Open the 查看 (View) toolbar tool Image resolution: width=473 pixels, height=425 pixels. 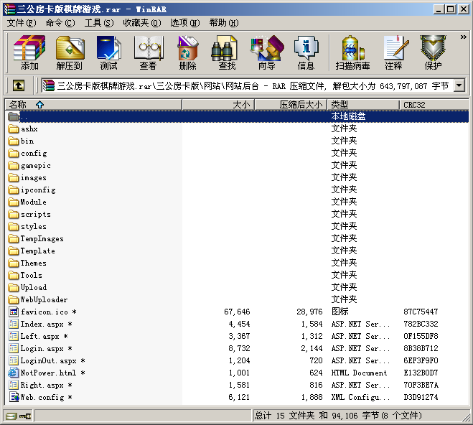(148, 52)
